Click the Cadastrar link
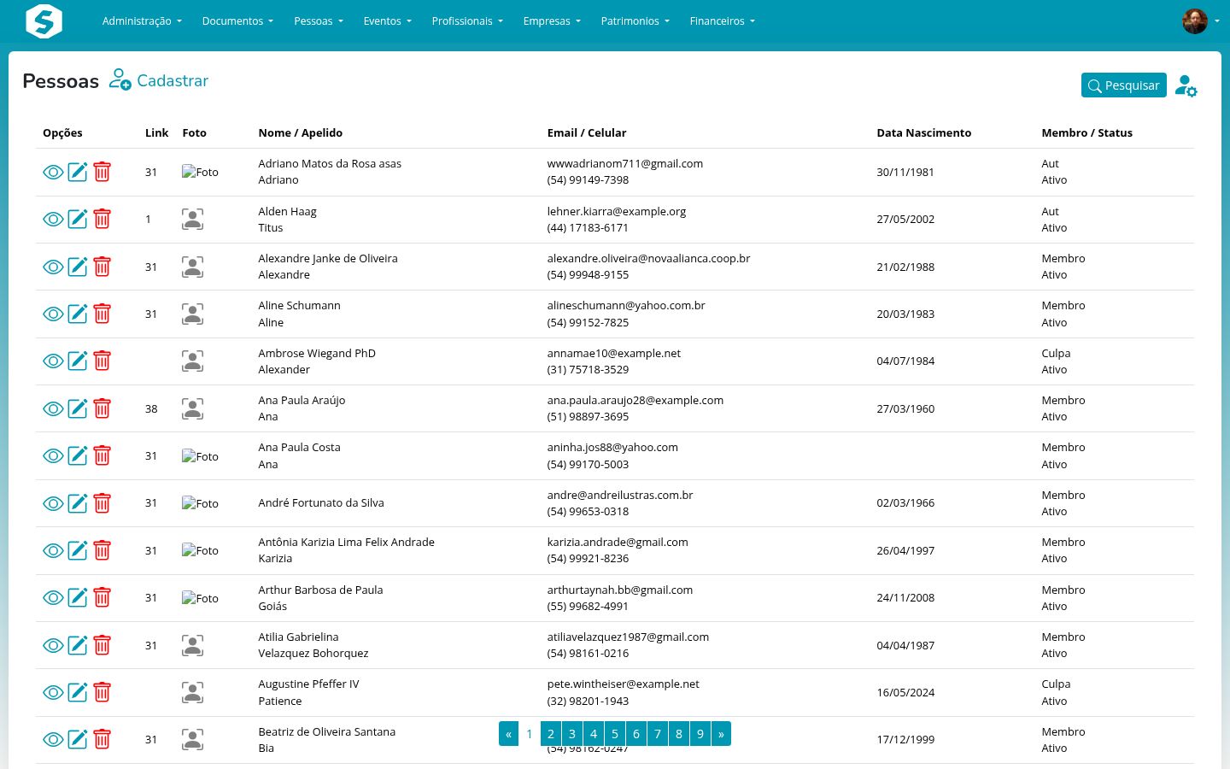 pos(173,80)
